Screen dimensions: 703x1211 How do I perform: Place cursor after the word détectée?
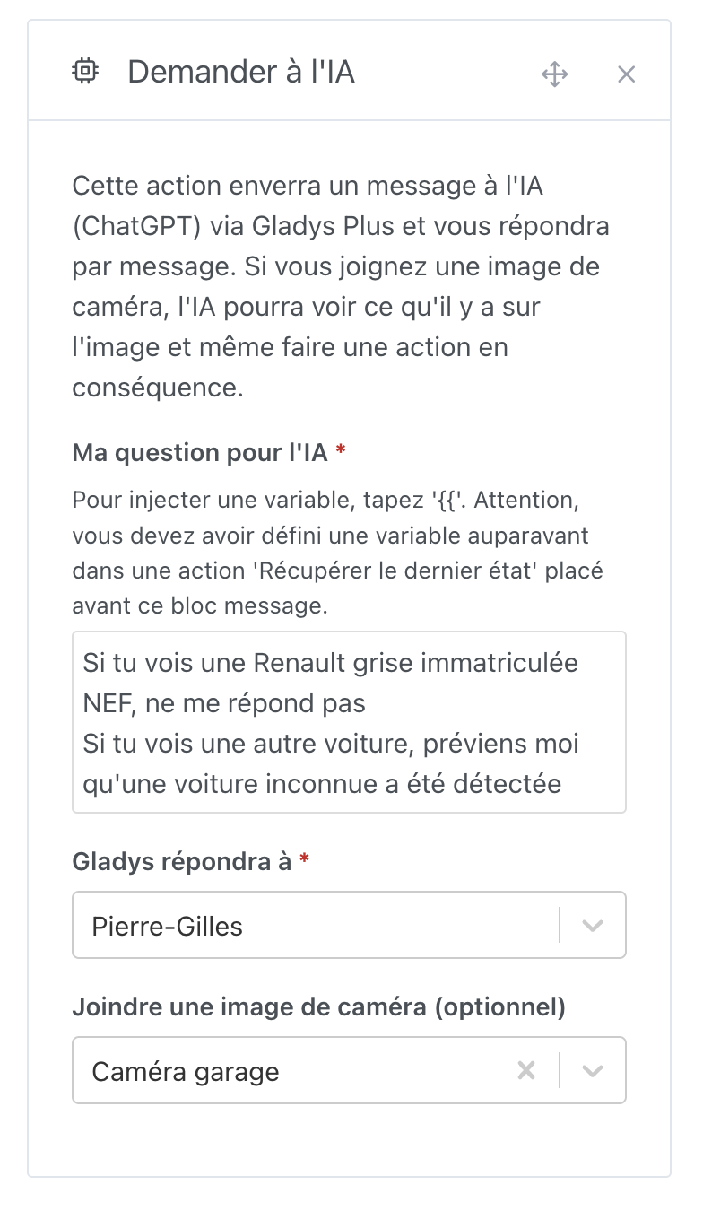pyautogui.click(x=562, y=784)
